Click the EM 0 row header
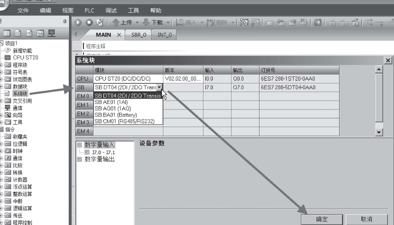Image resolution: width=394 pixels, height=225 pixels. click(x=84, y=96)
